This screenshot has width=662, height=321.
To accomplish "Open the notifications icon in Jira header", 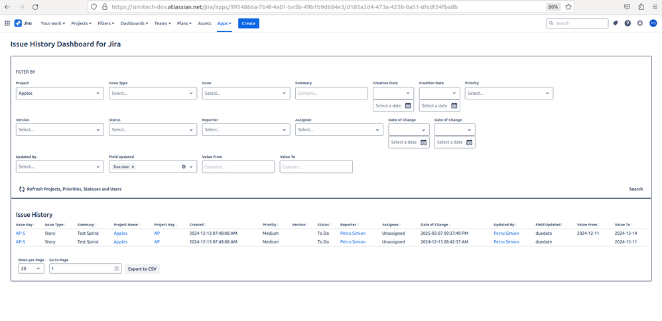I will point(615,24).
